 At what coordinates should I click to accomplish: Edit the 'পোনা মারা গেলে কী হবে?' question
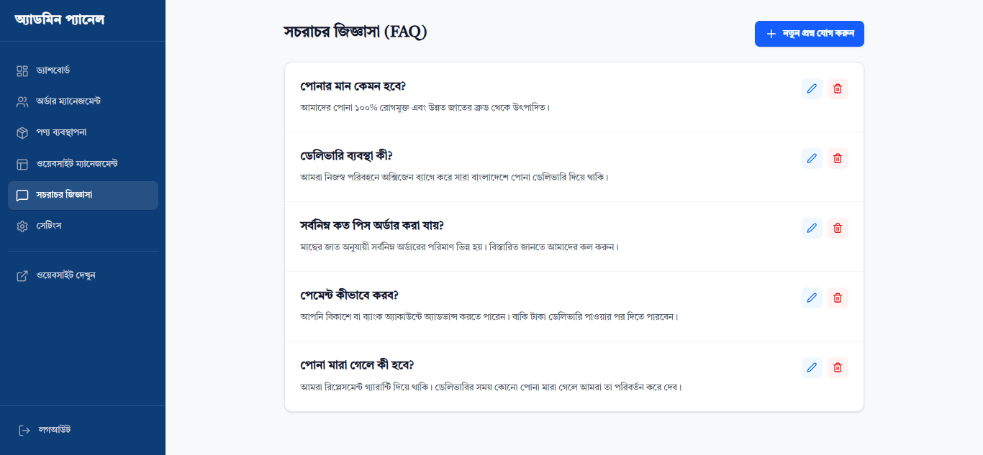tap(812, 367)
